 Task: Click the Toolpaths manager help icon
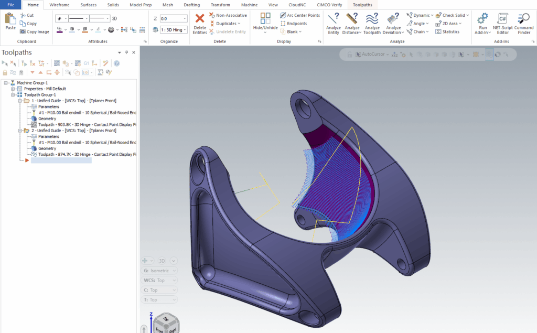(x=116, y=63)
